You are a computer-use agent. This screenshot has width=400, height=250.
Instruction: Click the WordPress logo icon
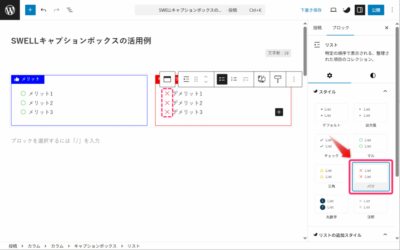pyautogui.click(x=10, y=10)
